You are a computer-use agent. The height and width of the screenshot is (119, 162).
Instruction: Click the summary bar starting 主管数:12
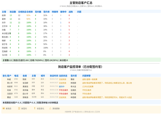coord(81,60)
